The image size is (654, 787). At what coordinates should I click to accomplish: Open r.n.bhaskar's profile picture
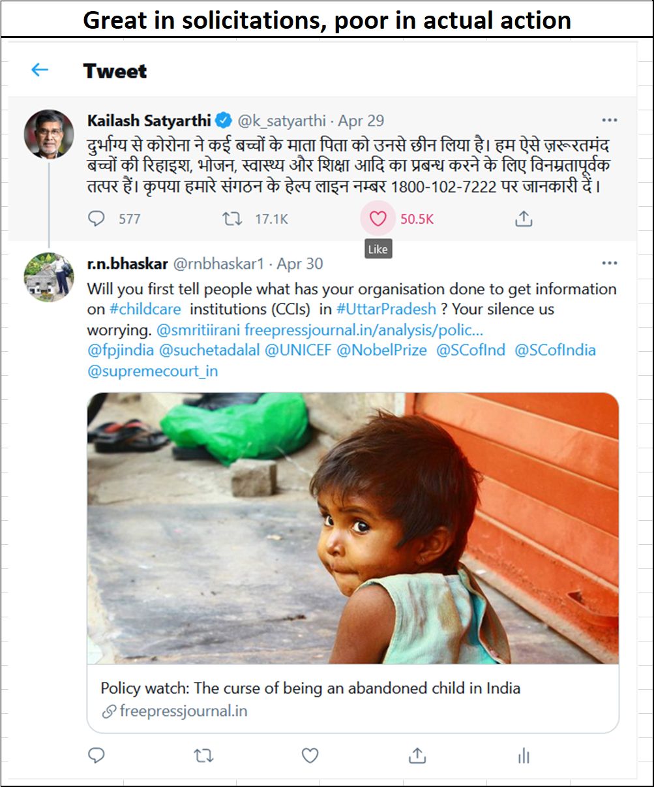[49, 277]
